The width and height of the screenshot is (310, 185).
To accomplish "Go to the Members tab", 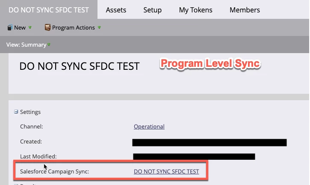I will tap(245, 10).
